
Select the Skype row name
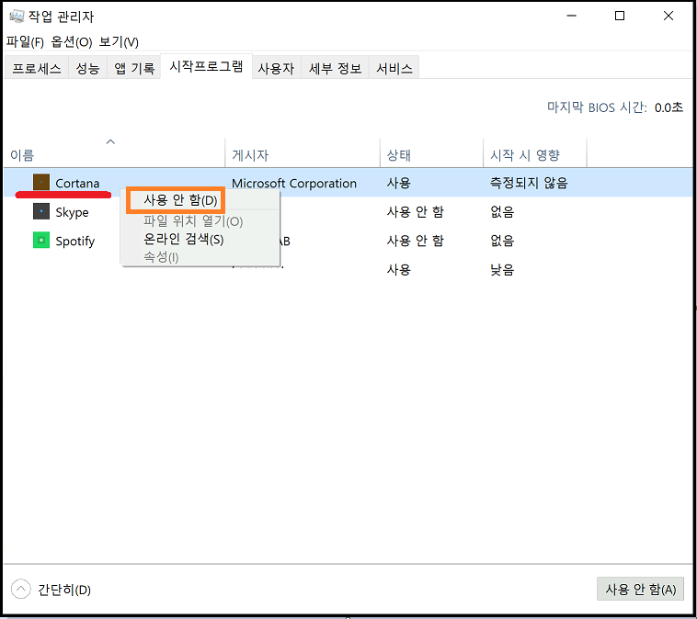pyautogui.click(x=72, y=212)
